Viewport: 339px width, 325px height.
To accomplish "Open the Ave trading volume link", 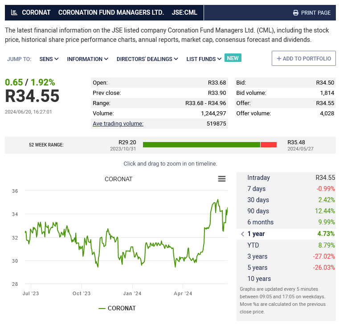I will point(118,124).
